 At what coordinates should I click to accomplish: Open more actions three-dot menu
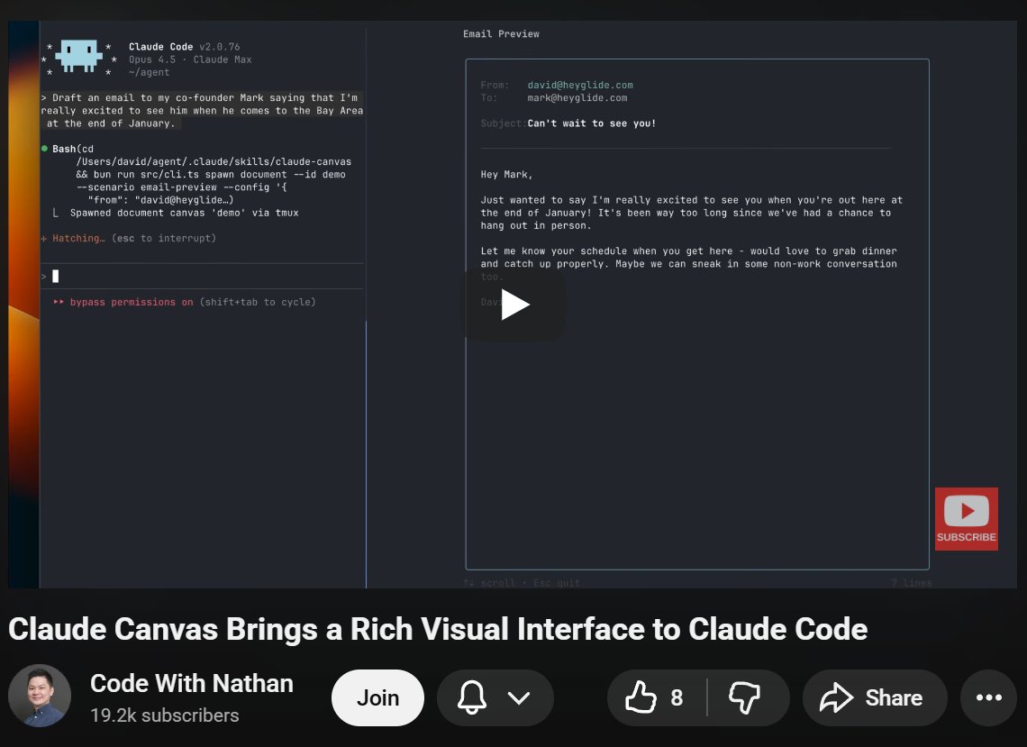click(x=988, y=697)
